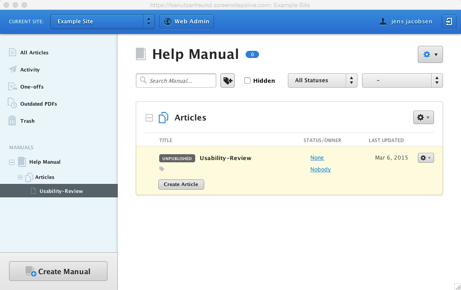Click the LAST UPDATED column header
Image resolution: width=461 pixels, height=290 pixels.
click(x=386, y=140)
